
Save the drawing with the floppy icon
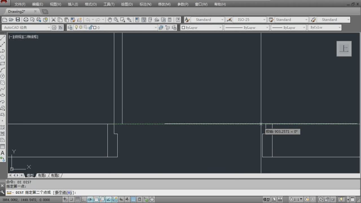pyautogui.click(x=18, y=20)
